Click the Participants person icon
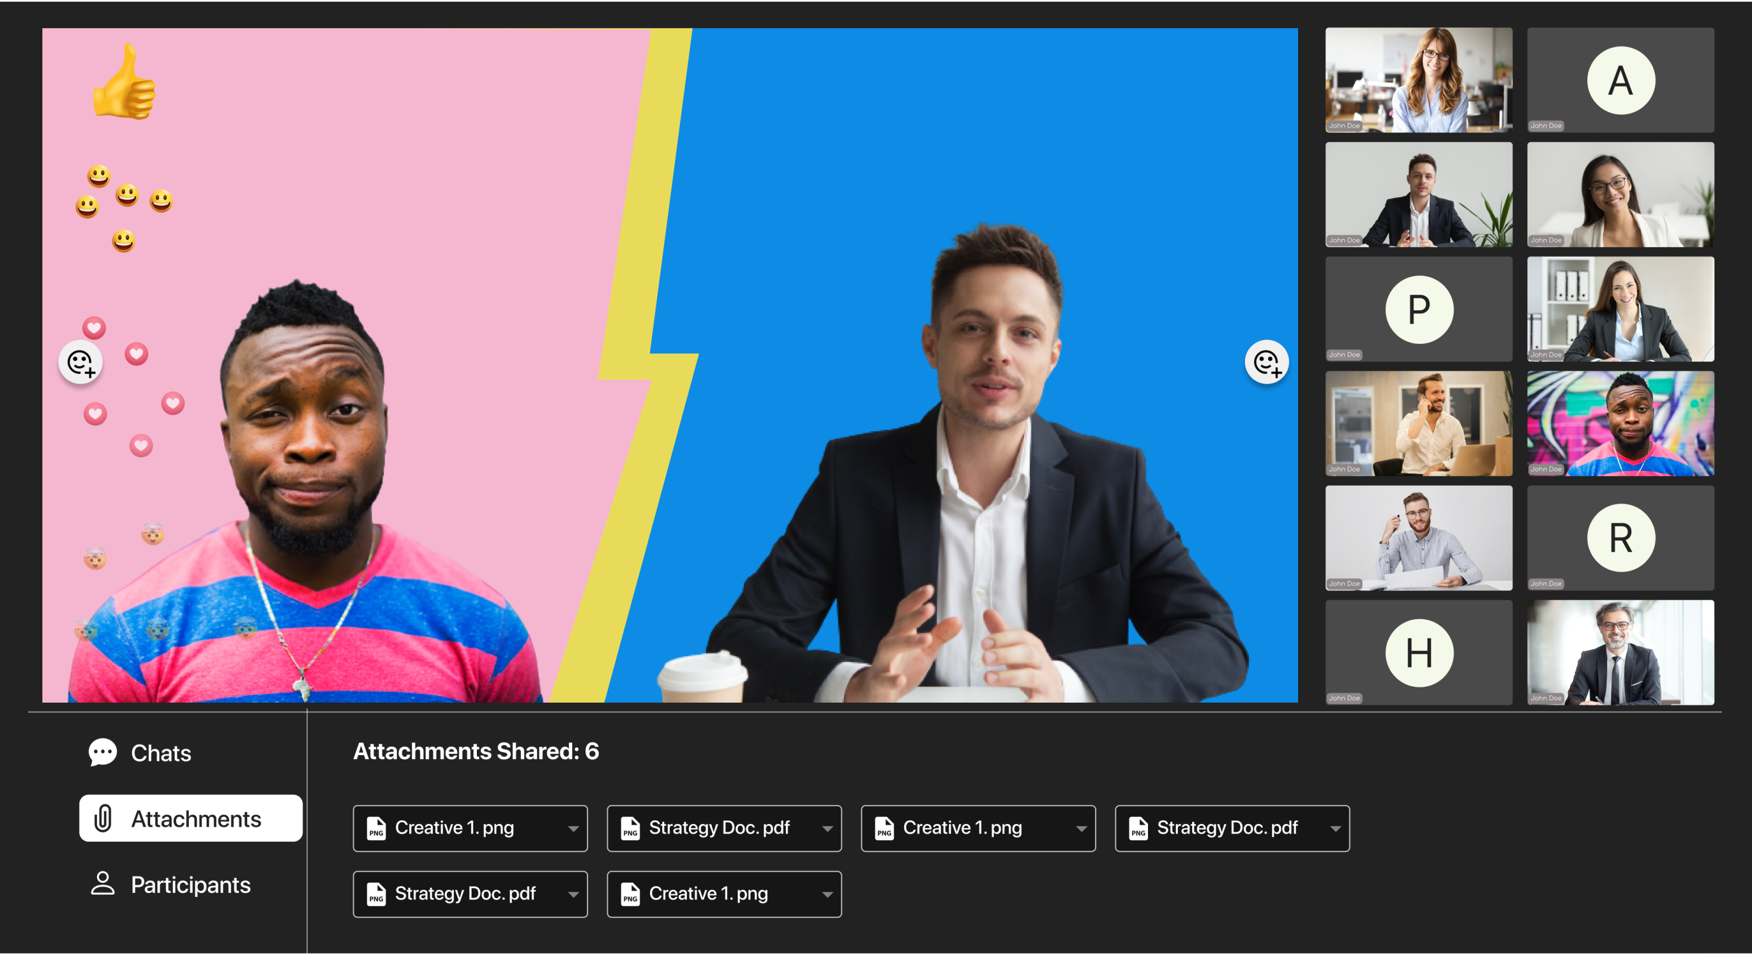 tap(102, 883)
